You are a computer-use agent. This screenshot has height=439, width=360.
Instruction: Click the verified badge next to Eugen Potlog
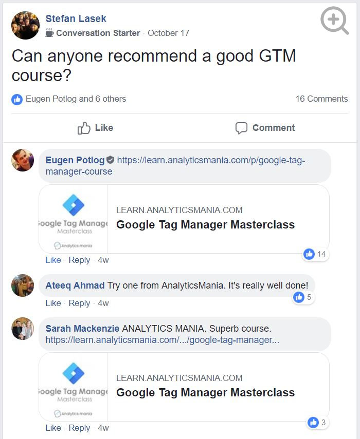coord(110,160)
